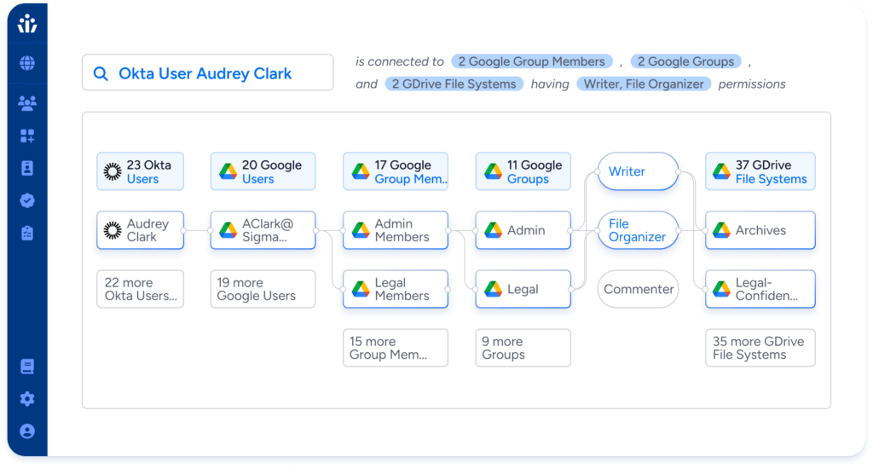Open the documentation book icon in sidebar
The width and height of the screenshot is (873, 468).
click(27, 367)
